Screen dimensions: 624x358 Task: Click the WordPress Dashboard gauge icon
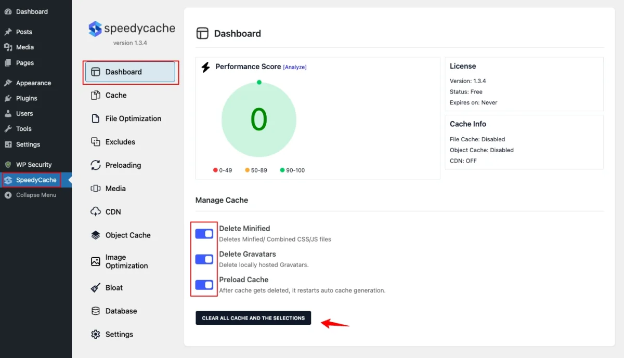pyautogui.click(x=8, y=11)
